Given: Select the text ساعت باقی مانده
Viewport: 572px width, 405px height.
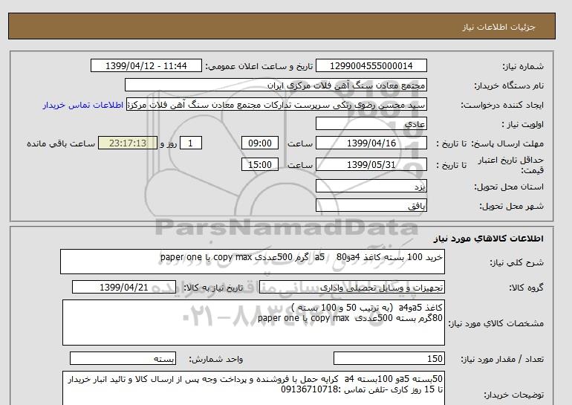Looking at the screenshot, I should [61, 143].
